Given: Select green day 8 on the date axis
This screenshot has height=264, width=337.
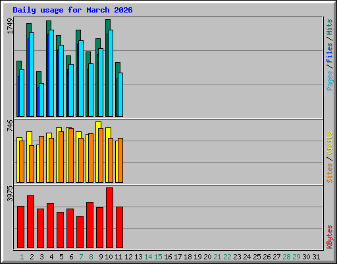Looking at the screenshot, I should tap(91, 257).
